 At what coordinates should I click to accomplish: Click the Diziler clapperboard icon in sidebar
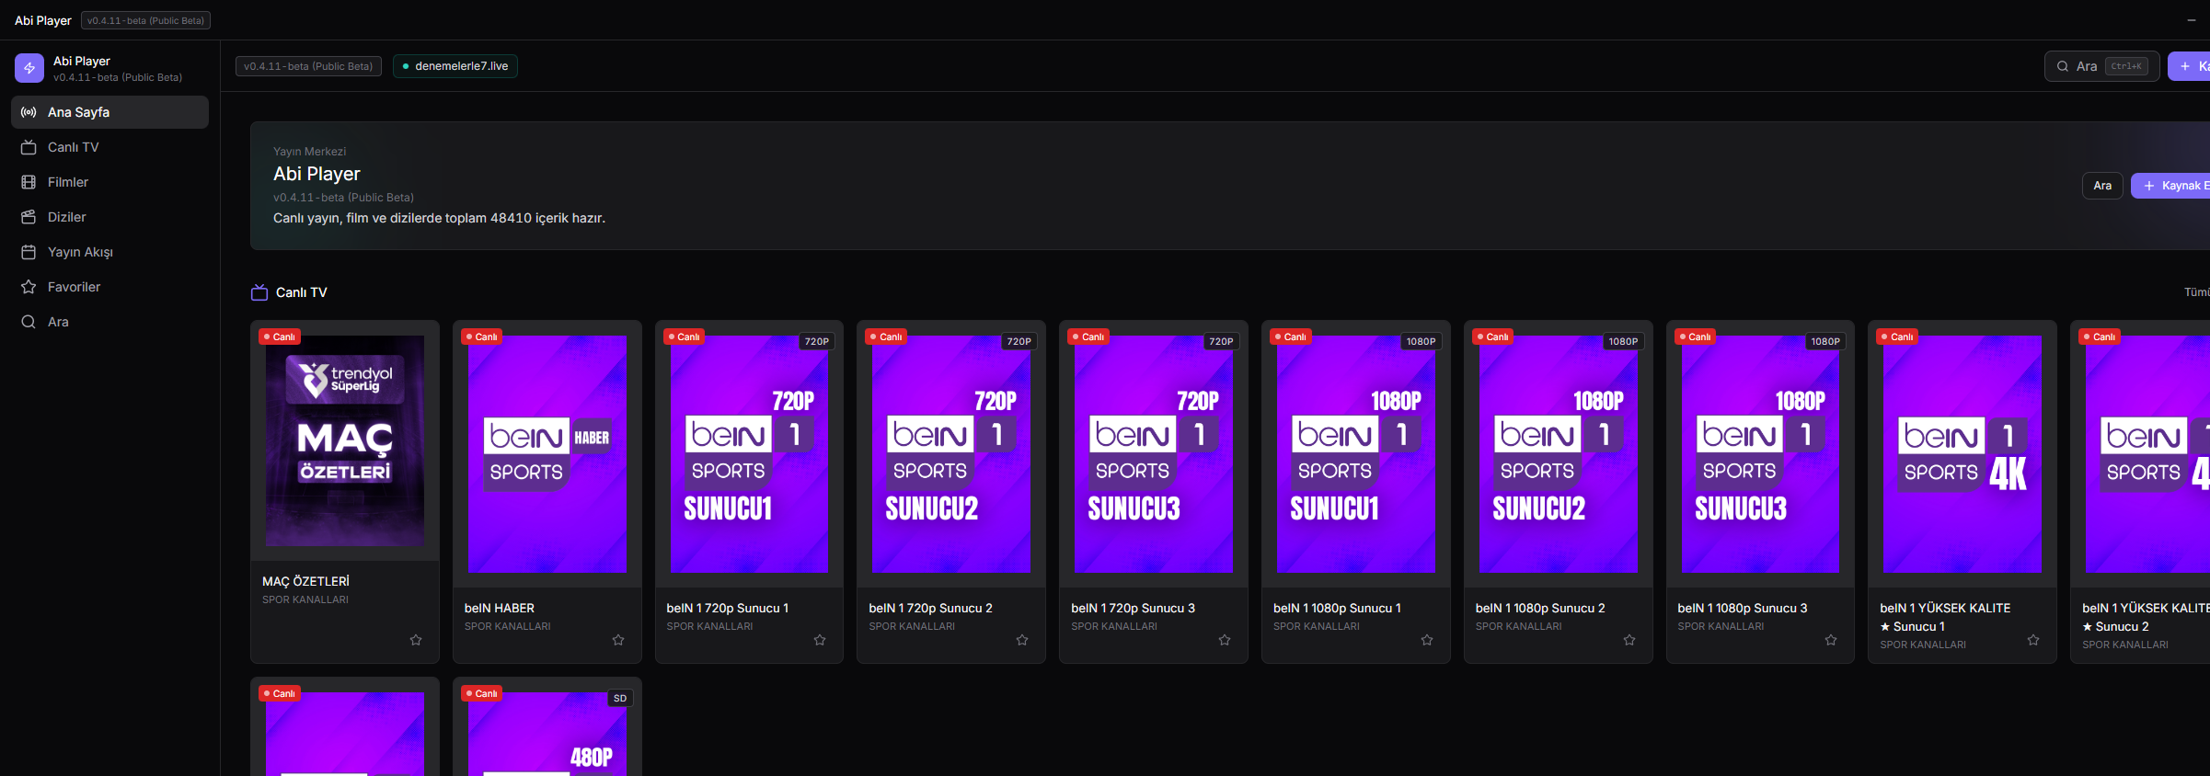[29, 217]
